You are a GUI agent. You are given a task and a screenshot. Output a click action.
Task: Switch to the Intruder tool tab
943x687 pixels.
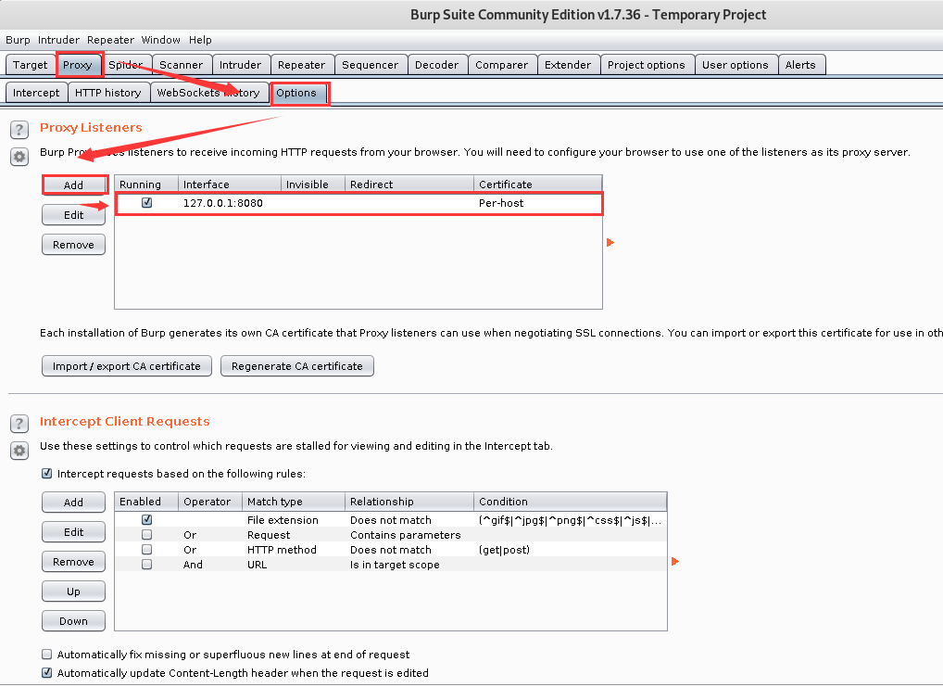[240, 65]
